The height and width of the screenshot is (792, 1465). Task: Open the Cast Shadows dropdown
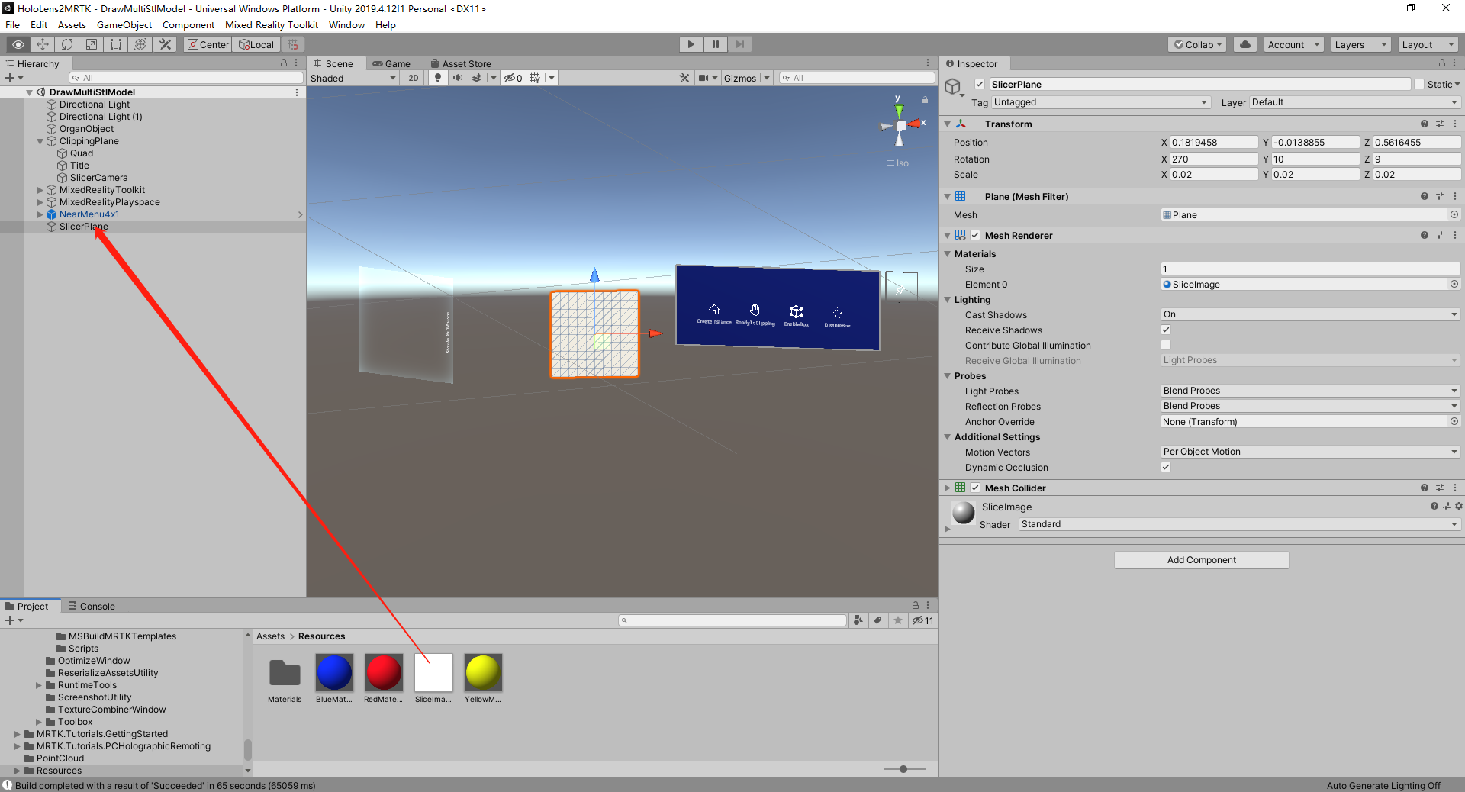[1309, 314]
